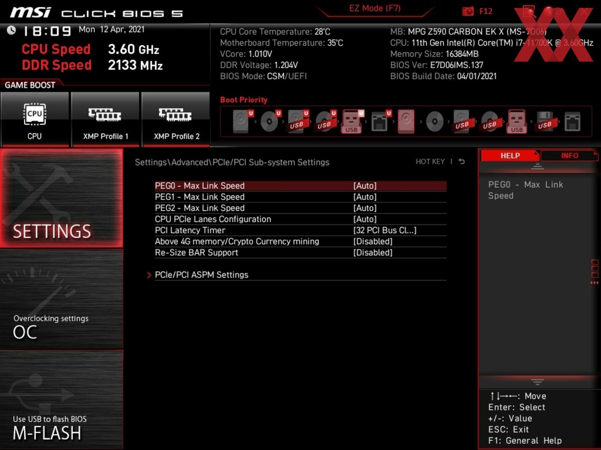Click the clock icon beside the time
Viewport: 601px width, 450px height.
[x=11, y=30]
